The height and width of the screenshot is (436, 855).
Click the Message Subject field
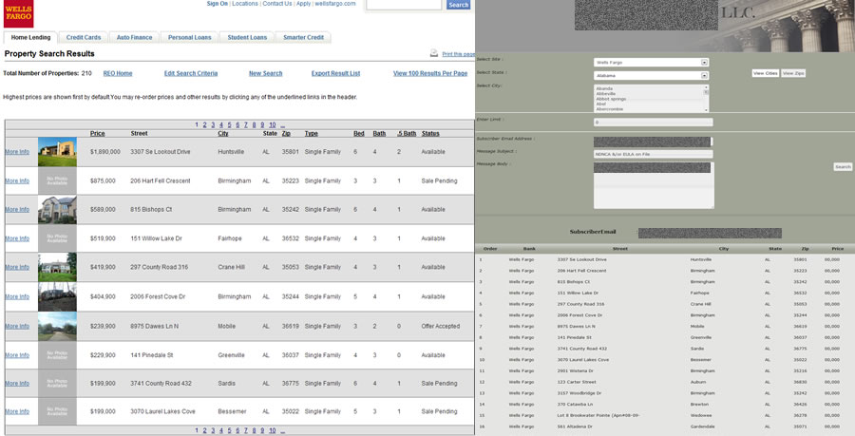pyautogui.click(x=654, y=154)
